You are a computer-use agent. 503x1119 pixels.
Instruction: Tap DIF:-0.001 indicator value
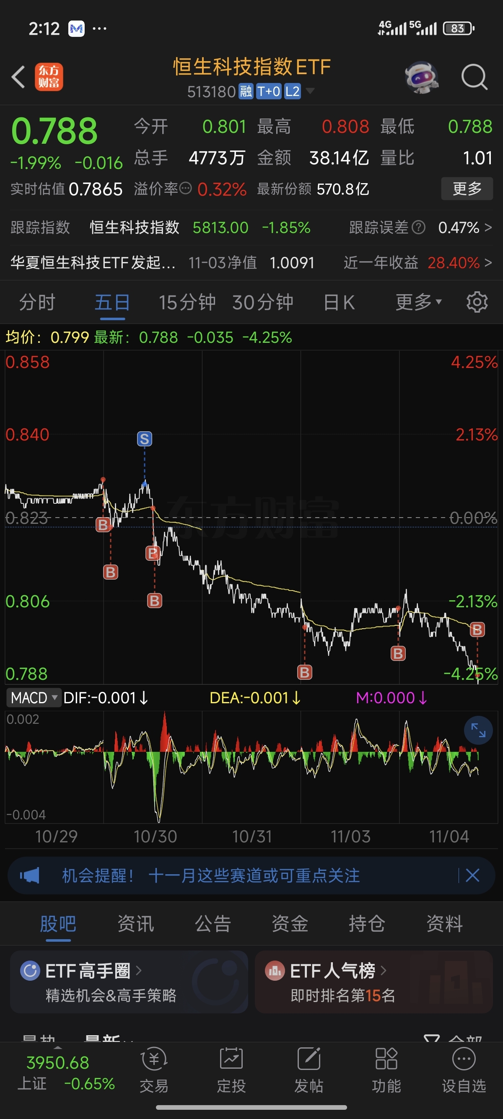pos(106,698)
